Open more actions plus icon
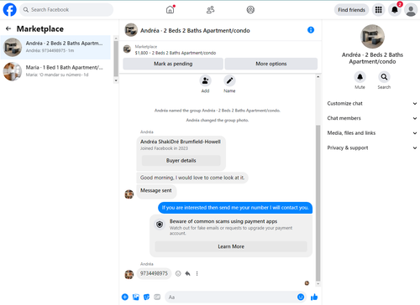420x305 pixels. point(125,297)
